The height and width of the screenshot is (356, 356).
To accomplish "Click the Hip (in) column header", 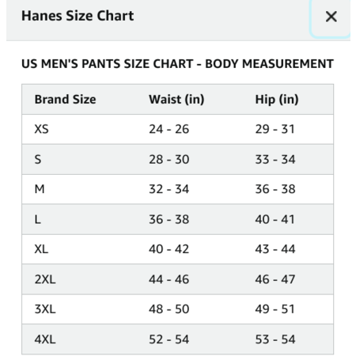I will tap(277, 100).
